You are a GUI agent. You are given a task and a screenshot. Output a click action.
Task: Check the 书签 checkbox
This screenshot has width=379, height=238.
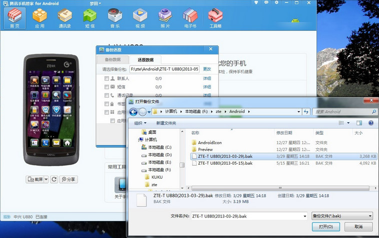(x=106, y=104)
